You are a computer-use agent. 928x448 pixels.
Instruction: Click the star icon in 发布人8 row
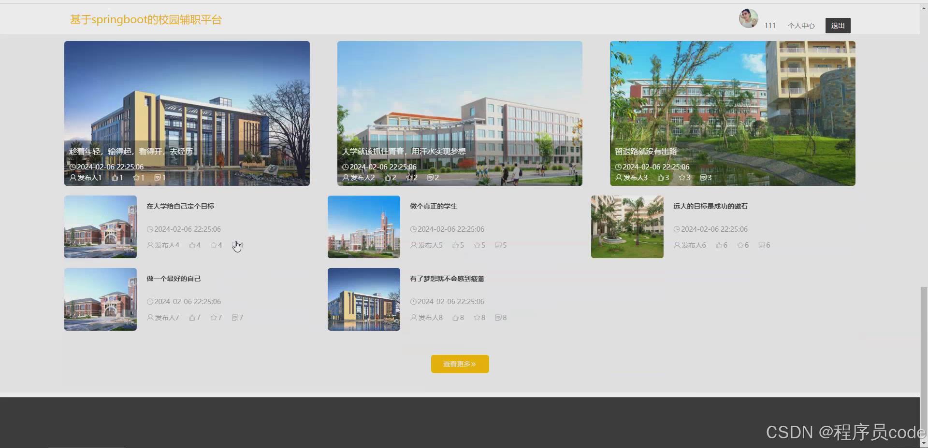point(477,318)
